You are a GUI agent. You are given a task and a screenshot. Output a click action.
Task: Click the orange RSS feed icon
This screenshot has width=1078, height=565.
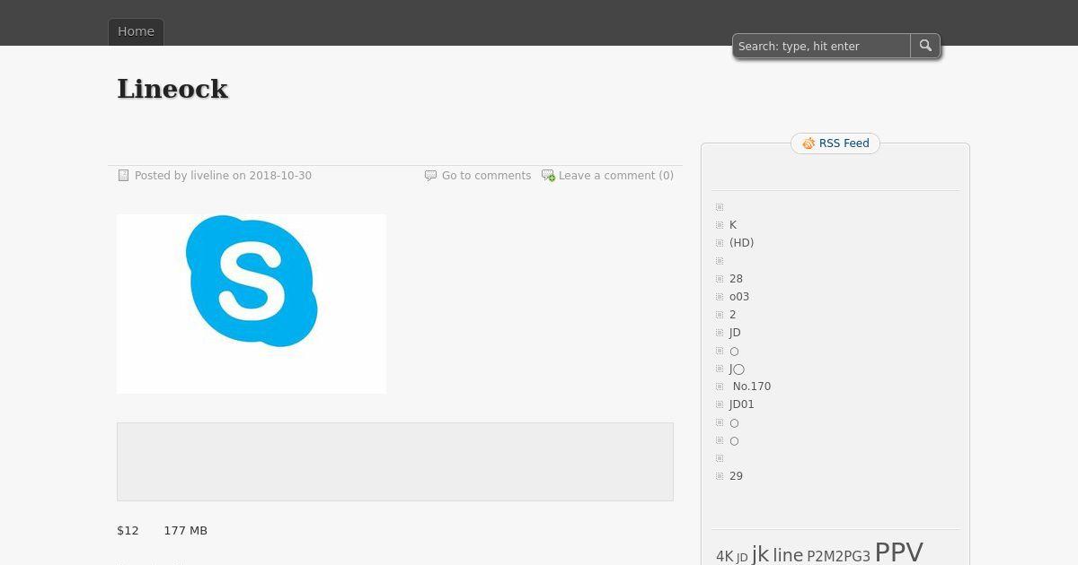[x=808, y=143]
